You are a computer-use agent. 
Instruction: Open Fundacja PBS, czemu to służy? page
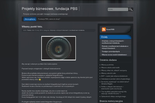tap(49, 19)
